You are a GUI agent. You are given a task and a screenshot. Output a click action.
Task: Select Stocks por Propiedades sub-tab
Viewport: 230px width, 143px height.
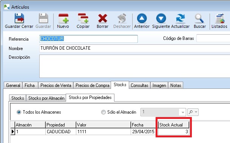tap(90, 97)
